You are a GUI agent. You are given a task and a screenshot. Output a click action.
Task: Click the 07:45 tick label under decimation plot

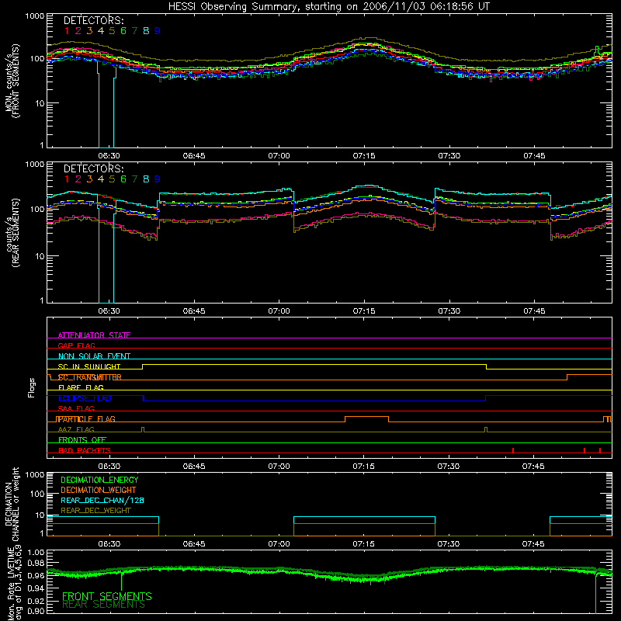tap(533, 544)
